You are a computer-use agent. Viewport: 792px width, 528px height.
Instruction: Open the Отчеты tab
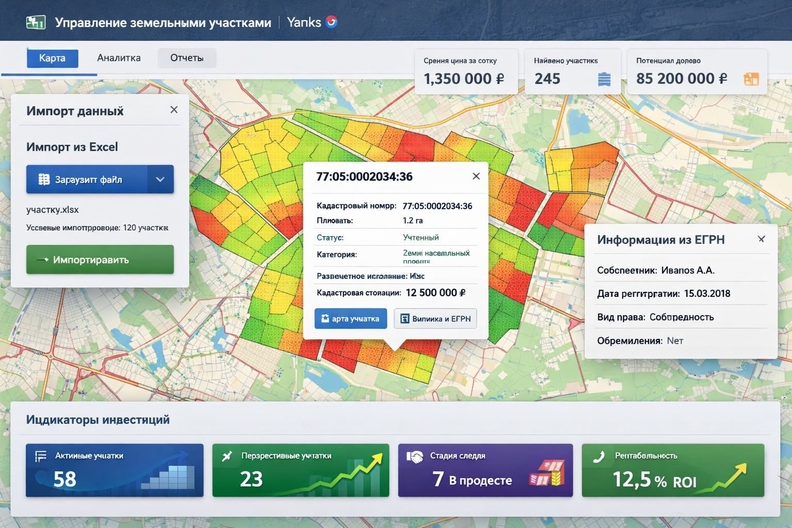[x=187, y=58]
